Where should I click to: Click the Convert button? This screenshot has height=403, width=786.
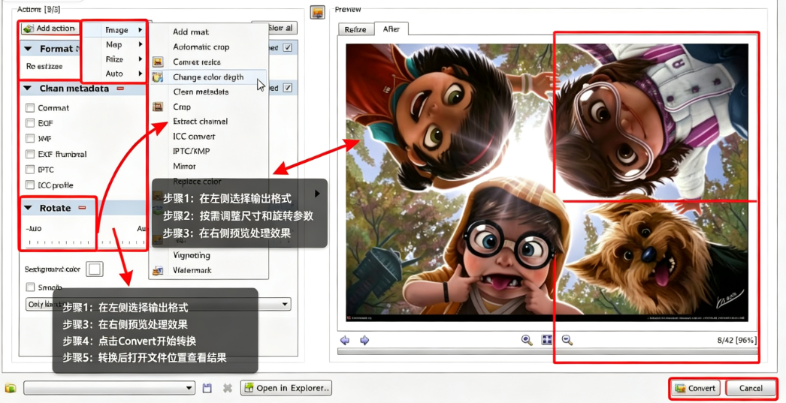point(696,388)
